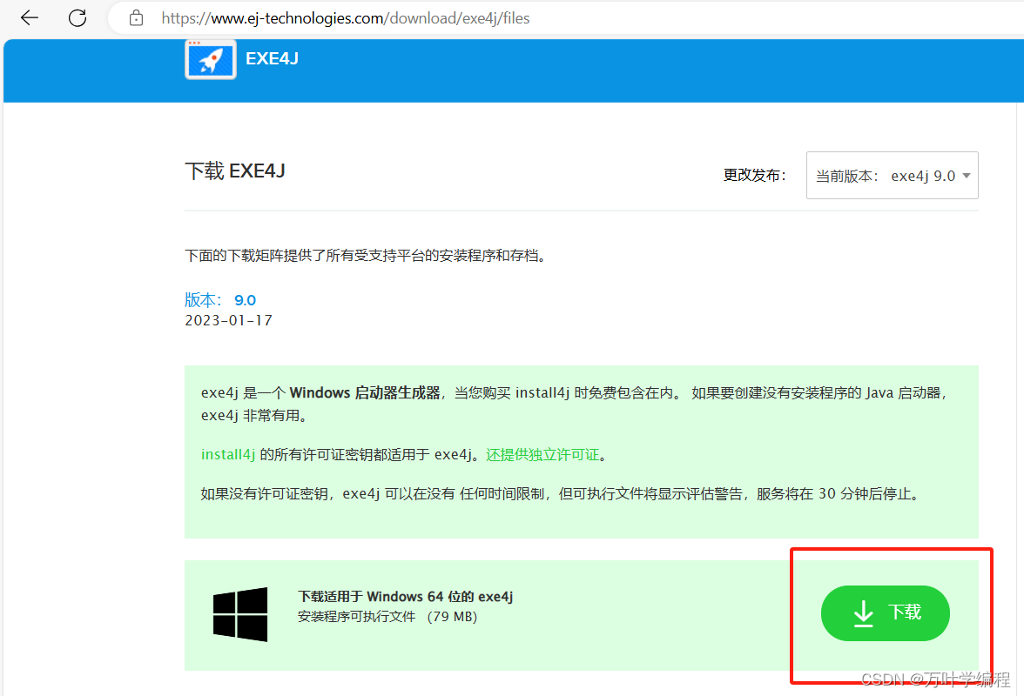Click the EXE4J rocket logo icon
The width and height of the screenshot is (1024, 696).
coord(211,59)
